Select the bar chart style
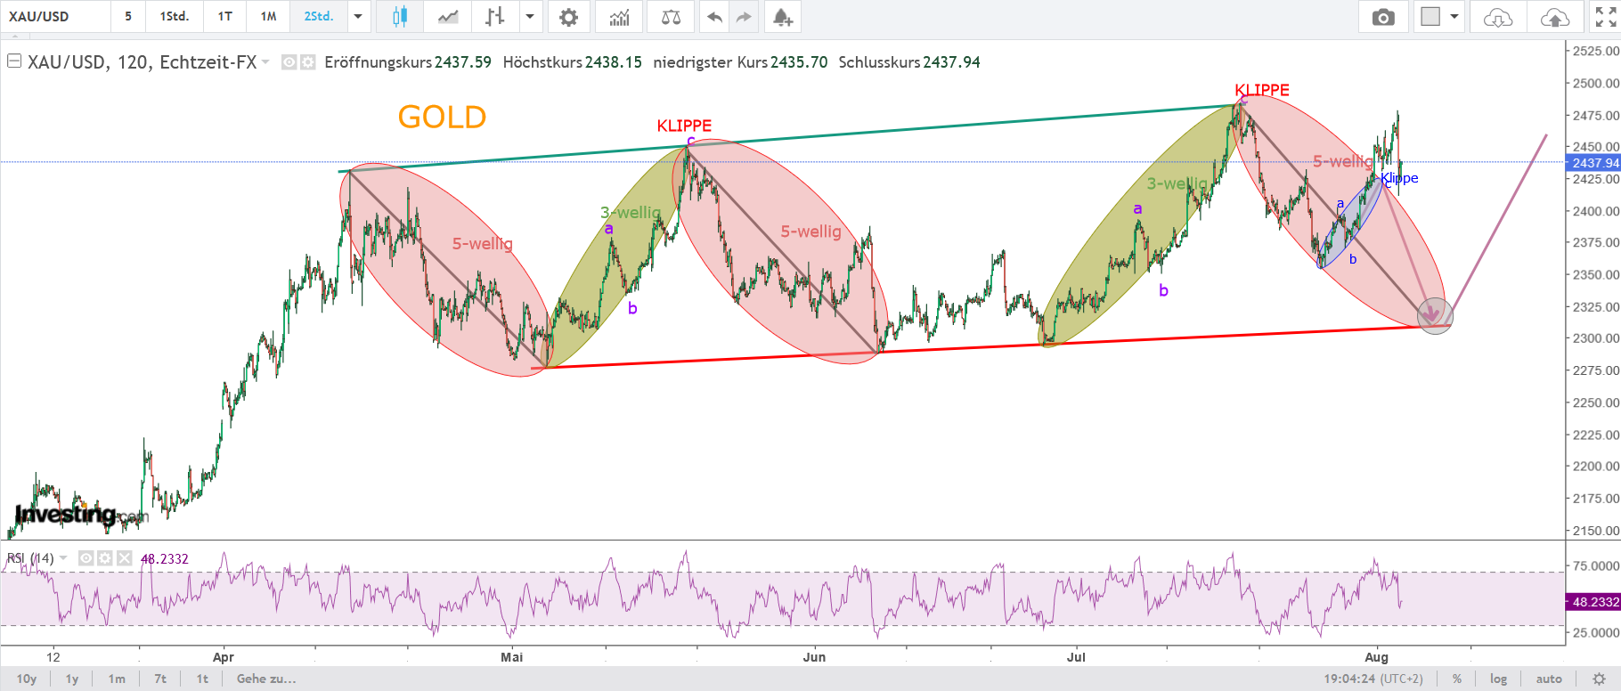Screen dimensions: 1621x691 pos(495,17)
